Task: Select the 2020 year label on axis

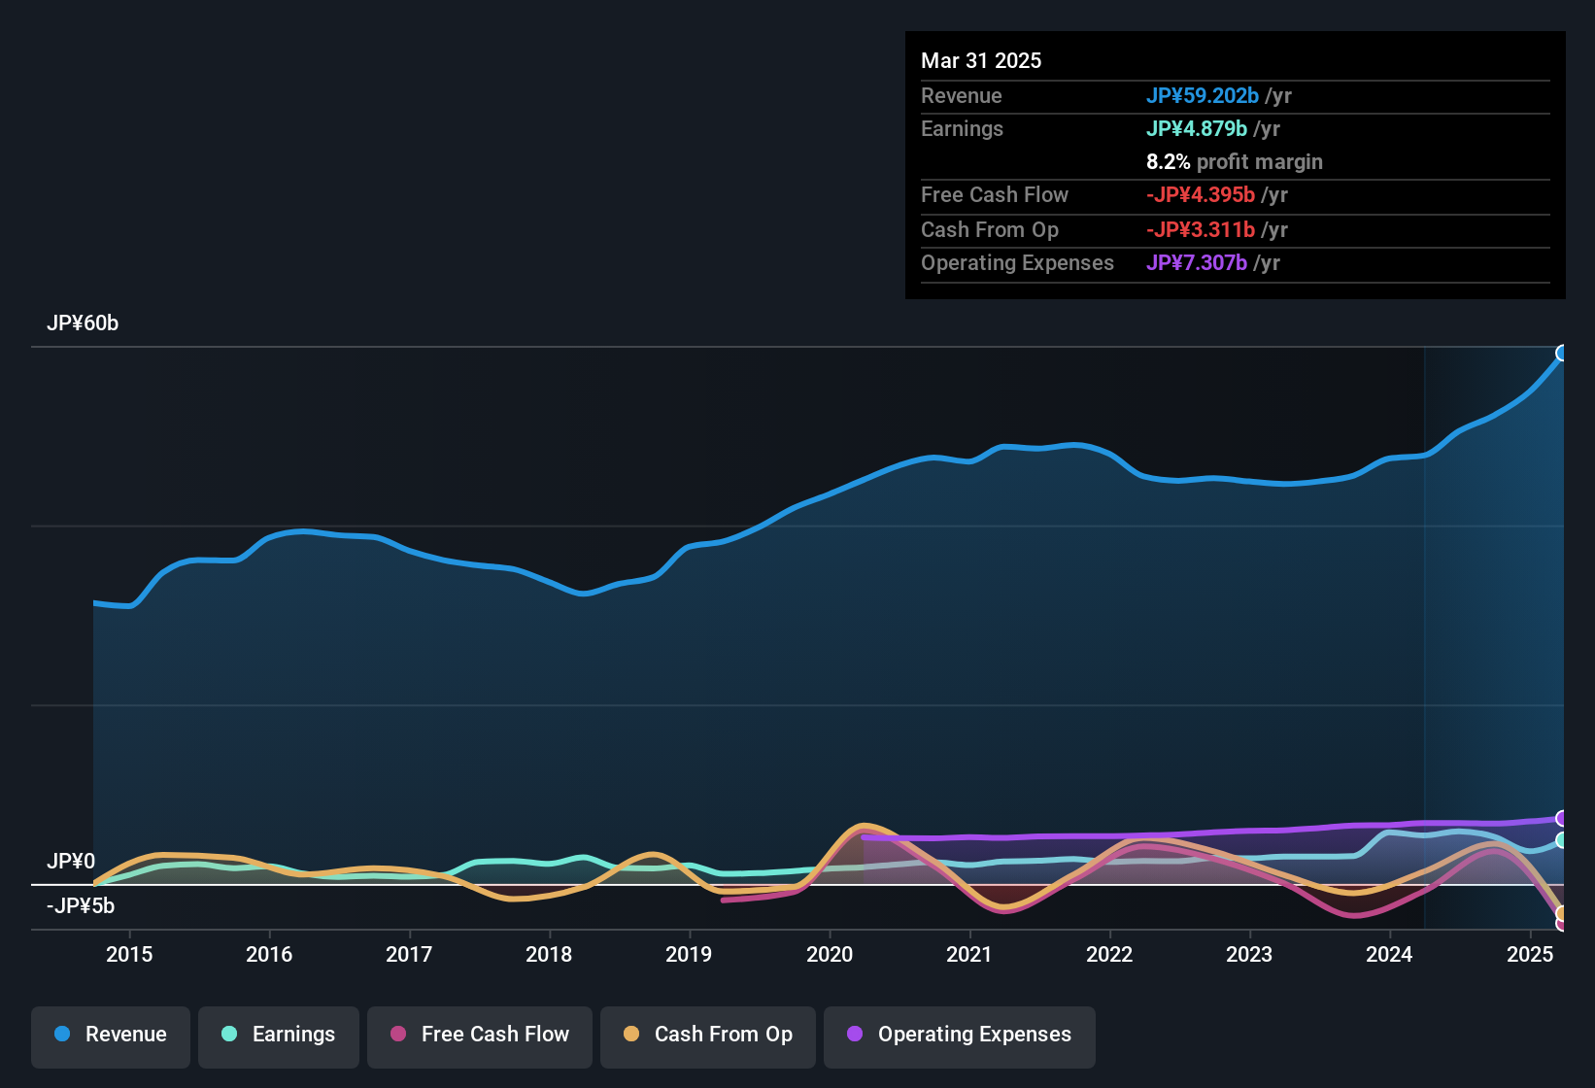Action: (x=831, y=955)
